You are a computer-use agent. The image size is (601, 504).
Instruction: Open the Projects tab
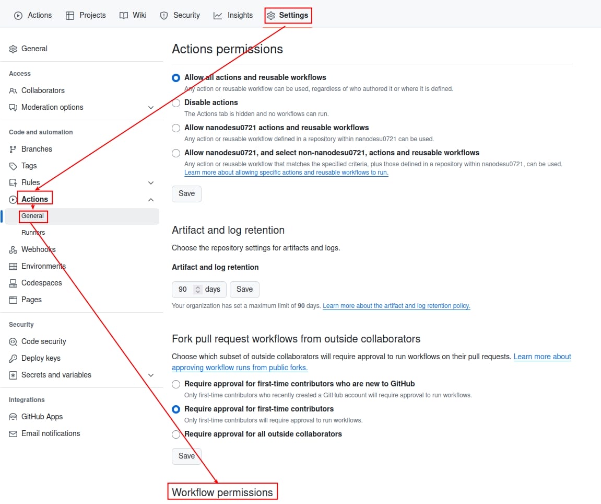pyautogui.click(x=86, y=15)
